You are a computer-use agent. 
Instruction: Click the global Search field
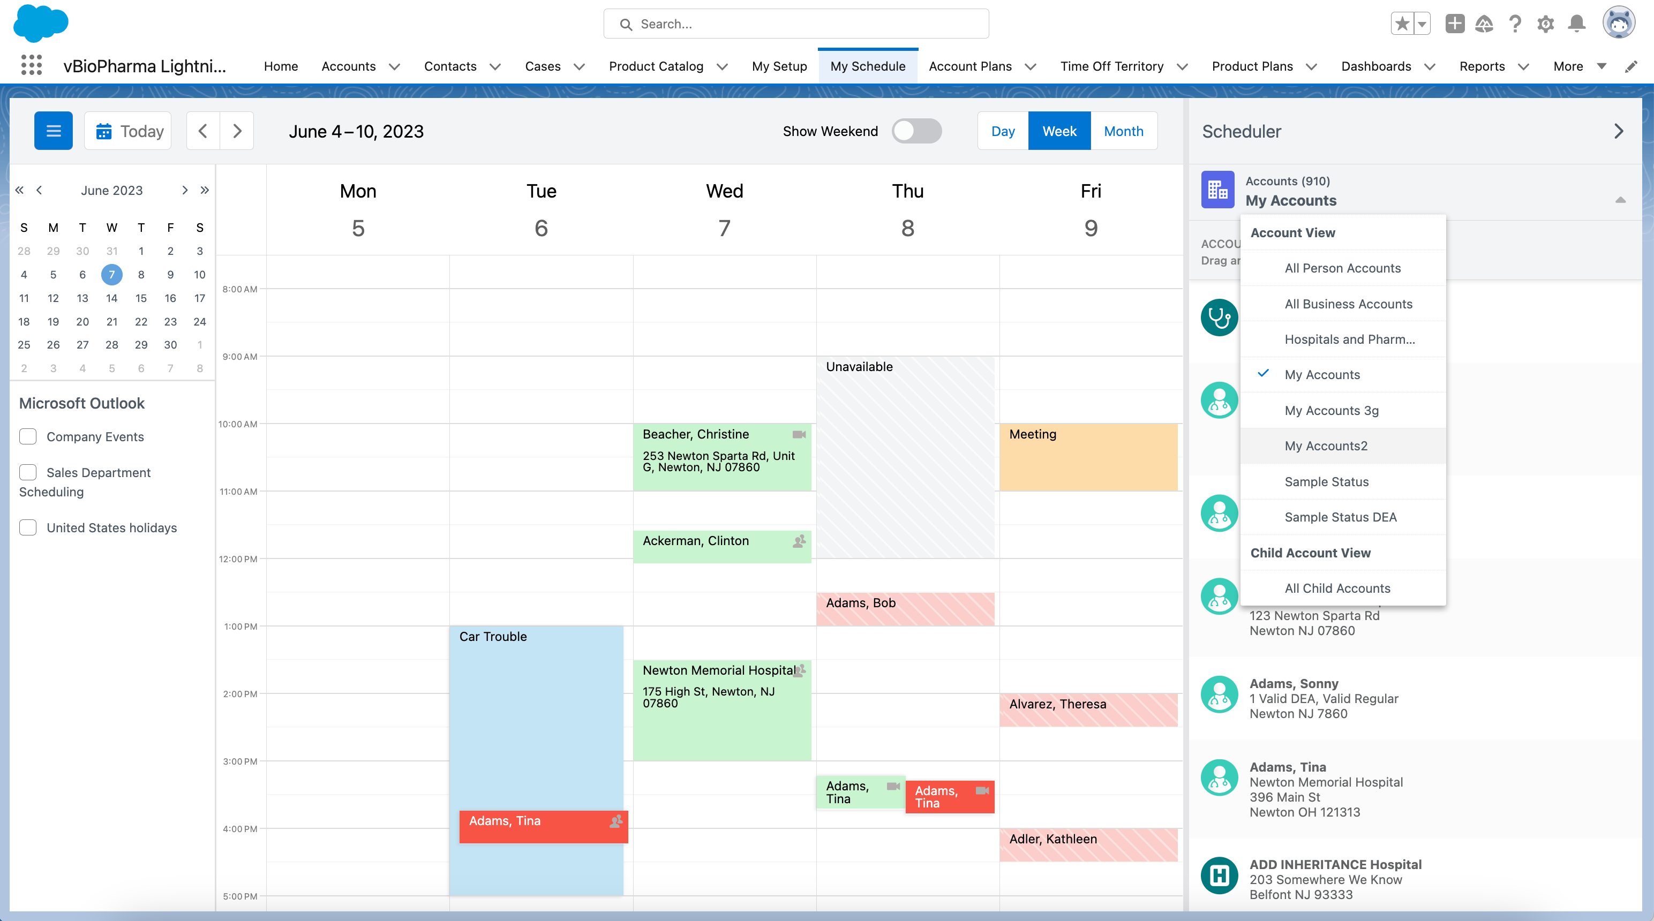click(x=795, y=24)
